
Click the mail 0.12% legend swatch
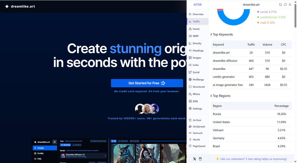(x=258, y=23)
